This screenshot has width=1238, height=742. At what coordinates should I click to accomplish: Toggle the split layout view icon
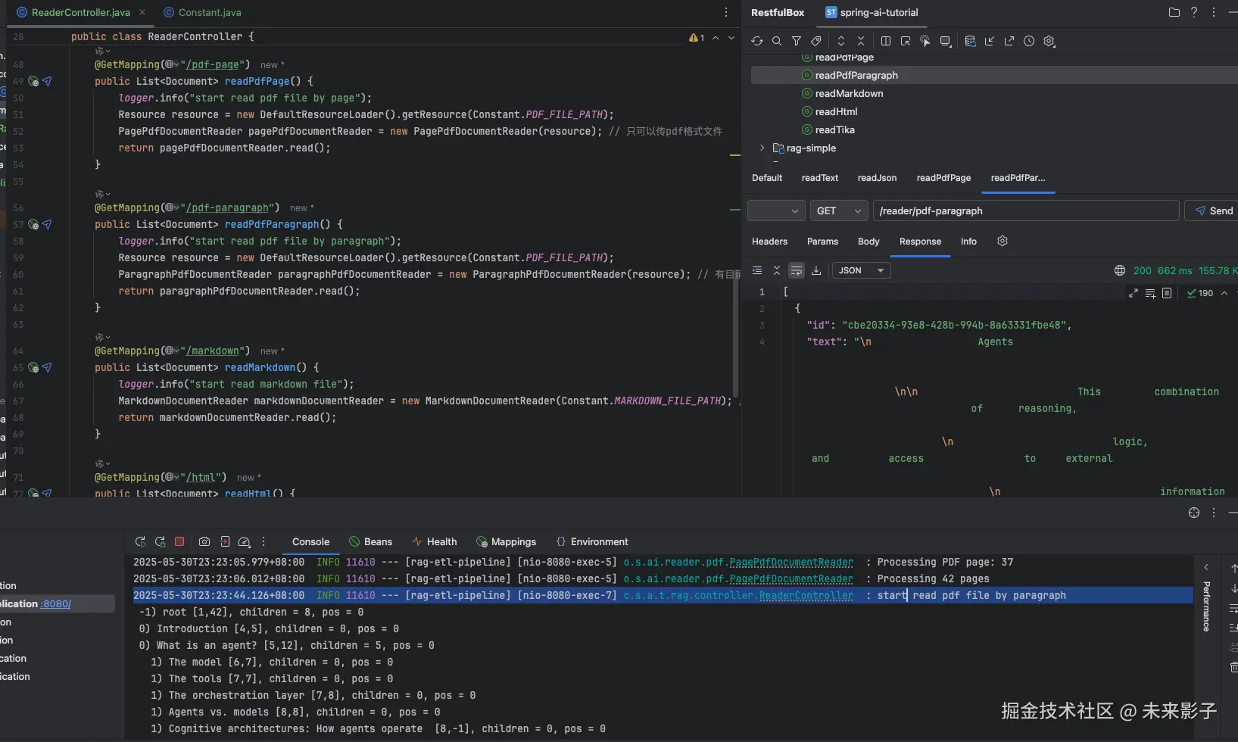[885, 41]
